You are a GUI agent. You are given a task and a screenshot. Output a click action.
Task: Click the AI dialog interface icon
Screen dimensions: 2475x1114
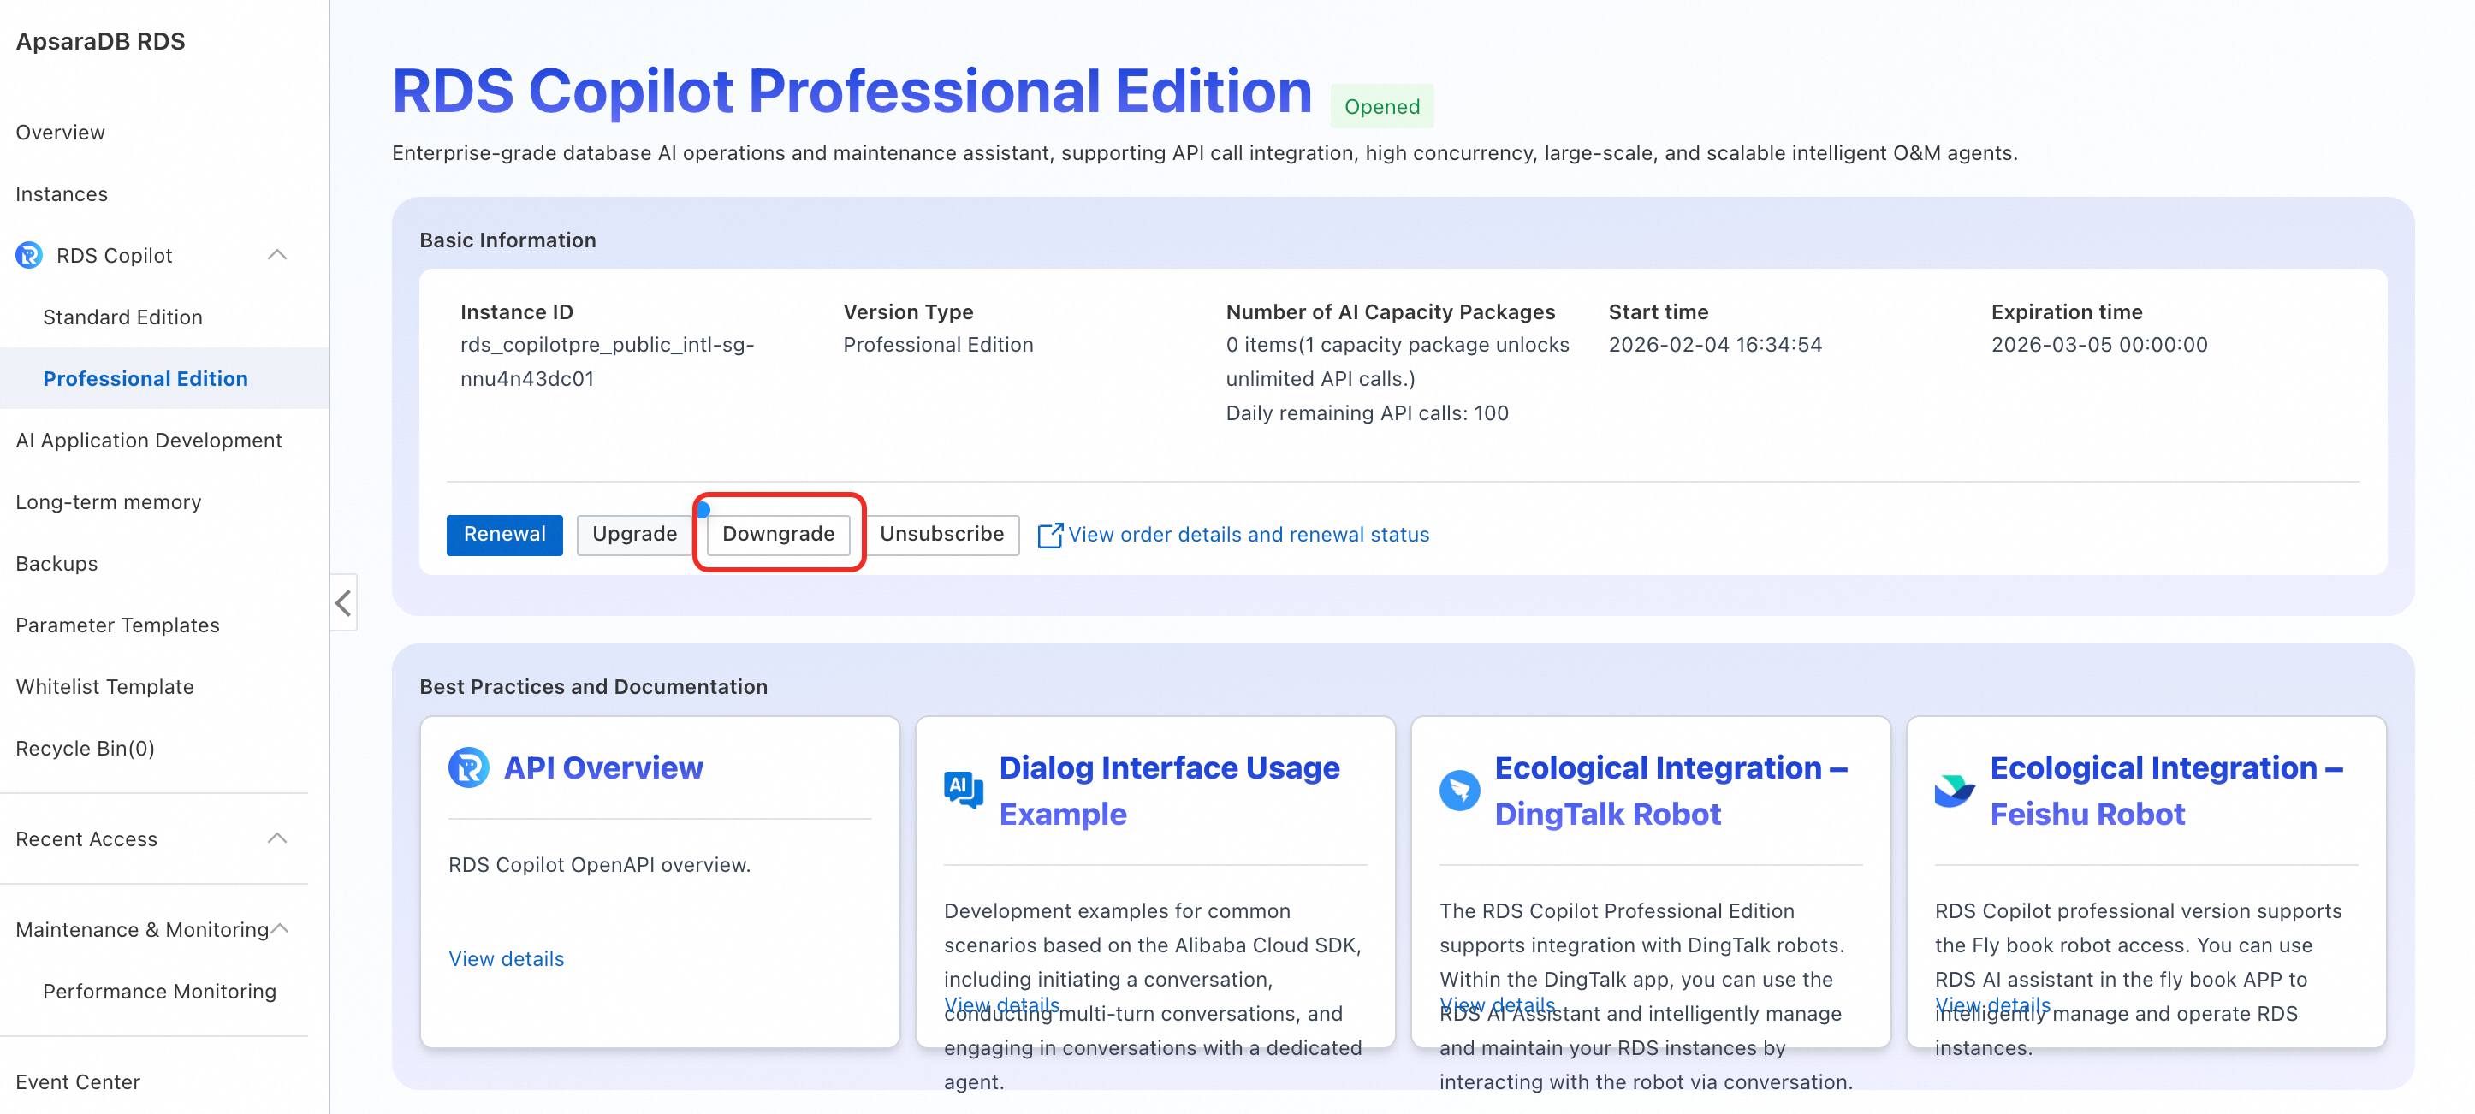[x=963, y=790]
